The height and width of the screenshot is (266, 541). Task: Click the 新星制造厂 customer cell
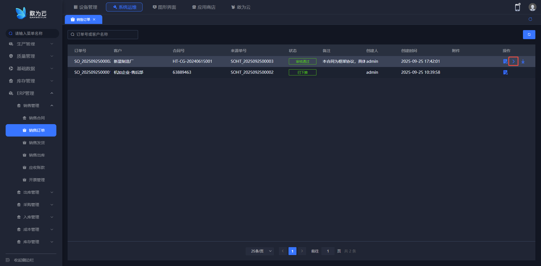tap(124, 61)
